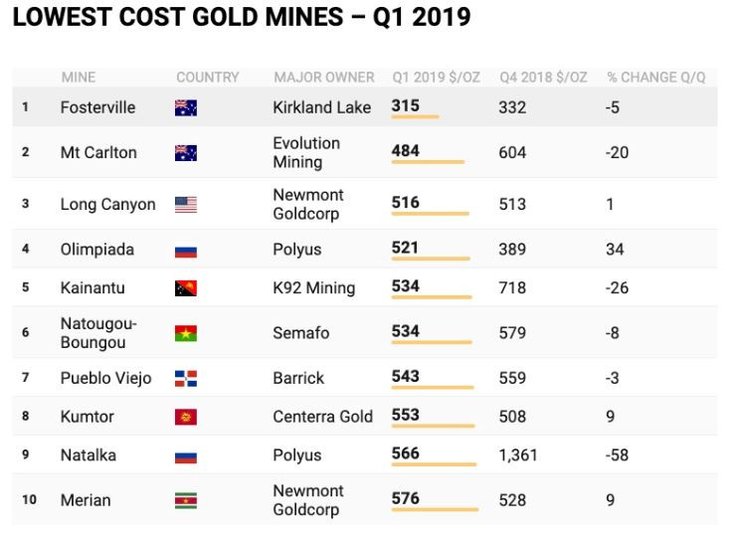Click the orange bar under value 315
Viewport: 733px width, 535px height.
415,116
